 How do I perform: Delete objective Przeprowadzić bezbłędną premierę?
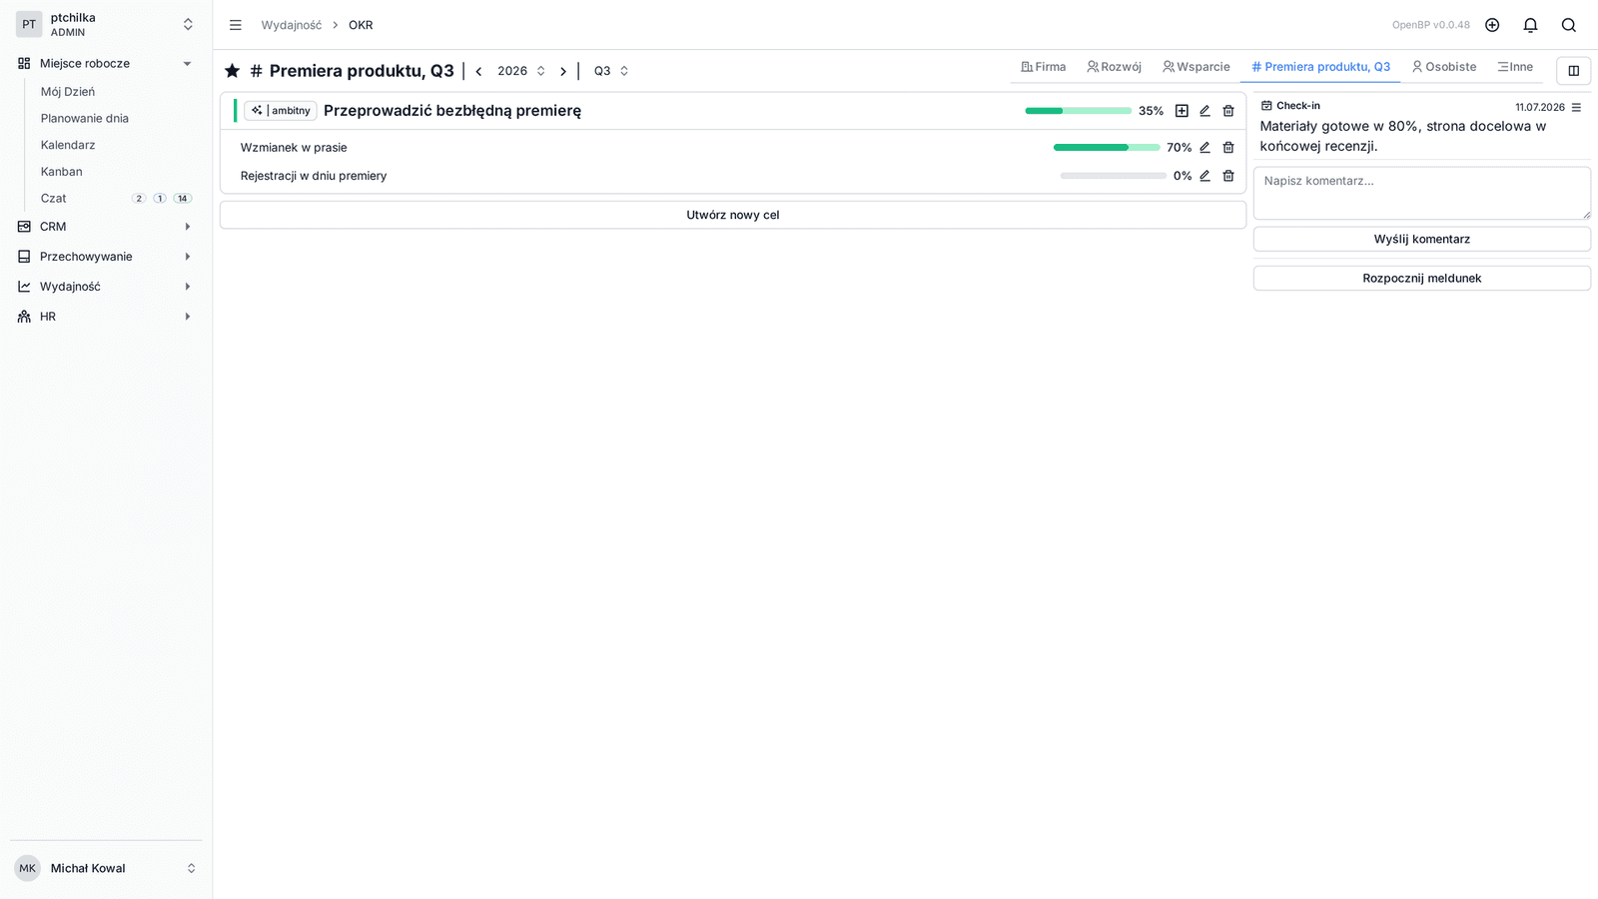[1228, 111]
